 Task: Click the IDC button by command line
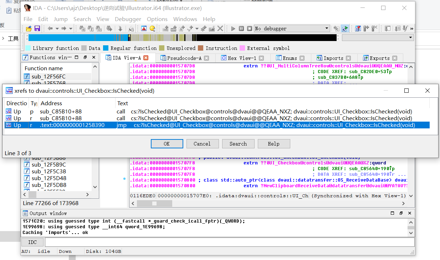point(32,242)
